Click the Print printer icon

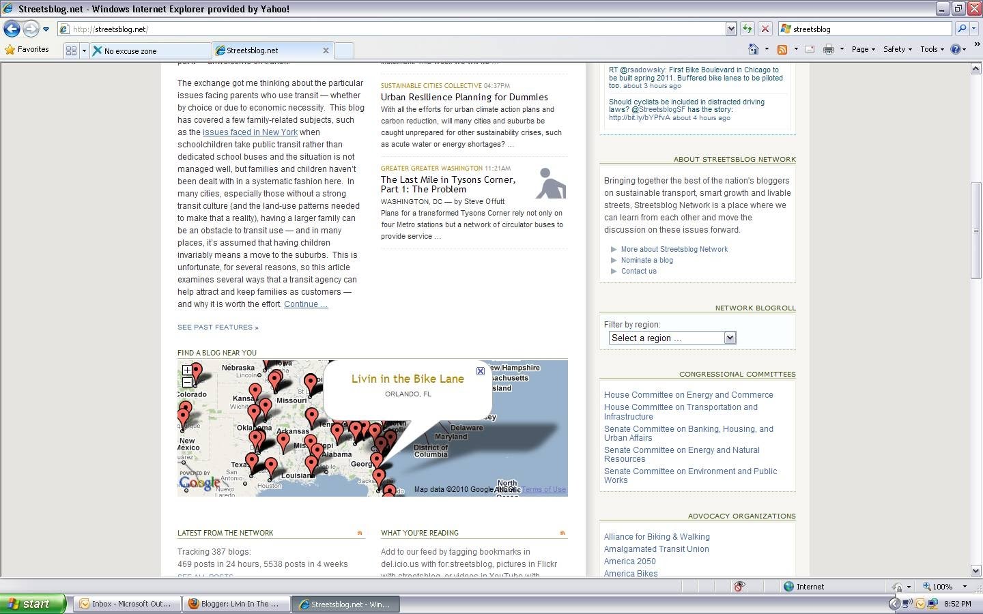(829, 49)
